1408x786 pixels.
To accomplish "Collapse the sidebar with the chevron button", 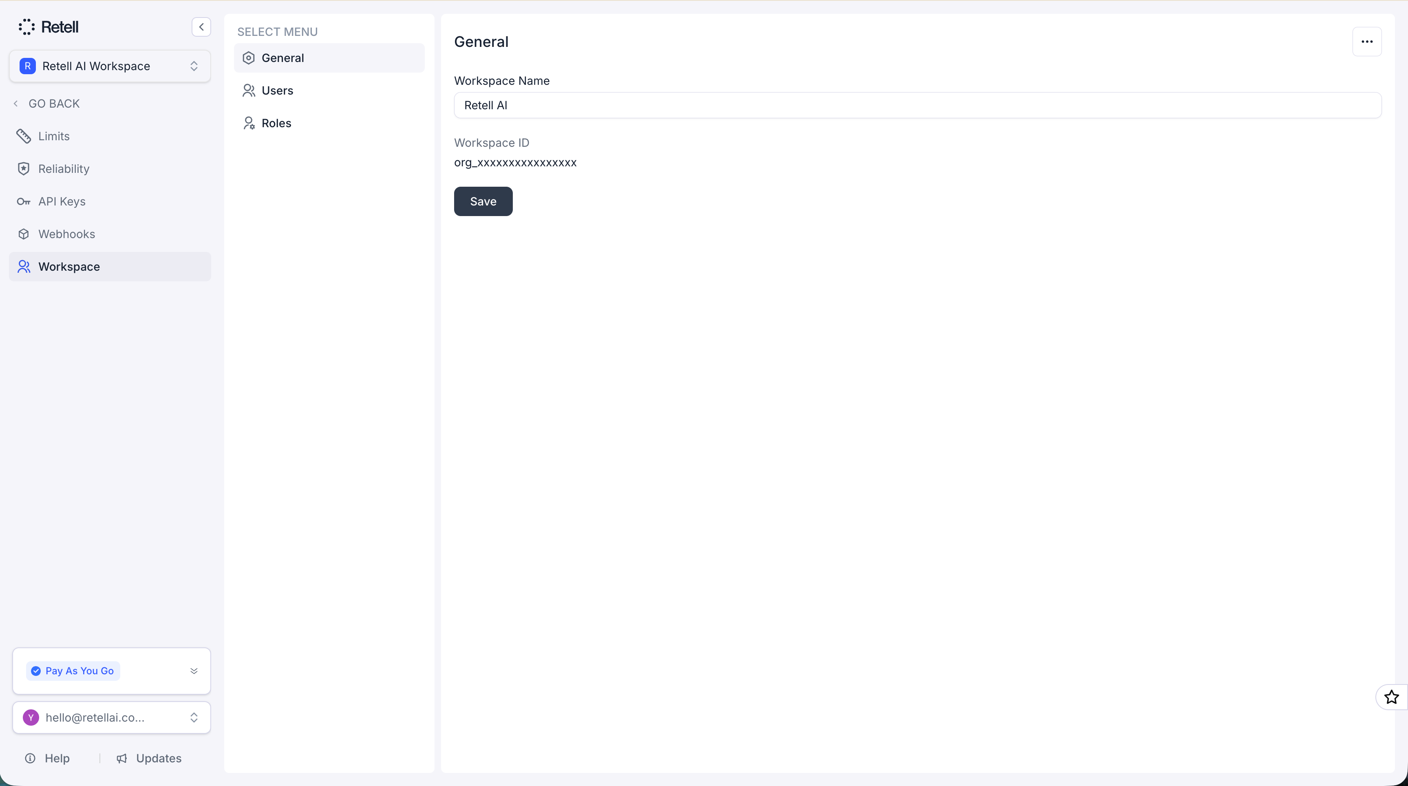I will point(201,27).
